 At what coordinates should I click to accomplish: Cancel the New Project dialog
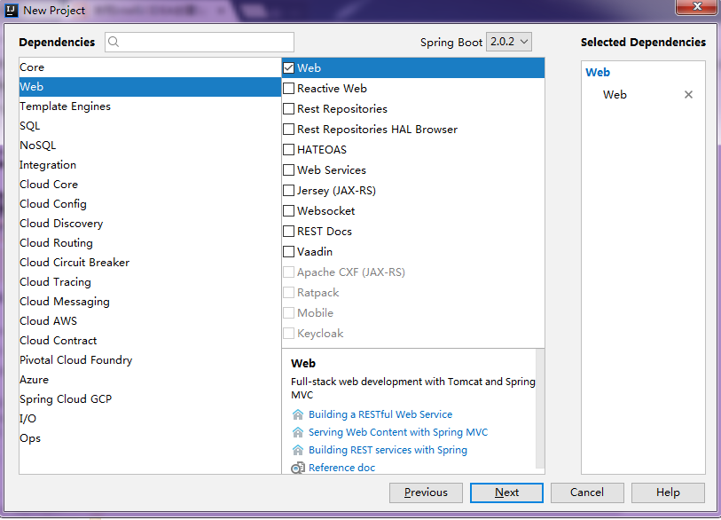tap(587, 492)
